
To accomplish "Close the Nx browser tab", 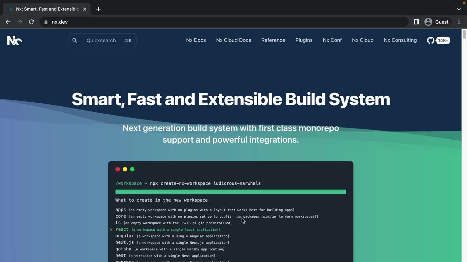I will [85, 9].
